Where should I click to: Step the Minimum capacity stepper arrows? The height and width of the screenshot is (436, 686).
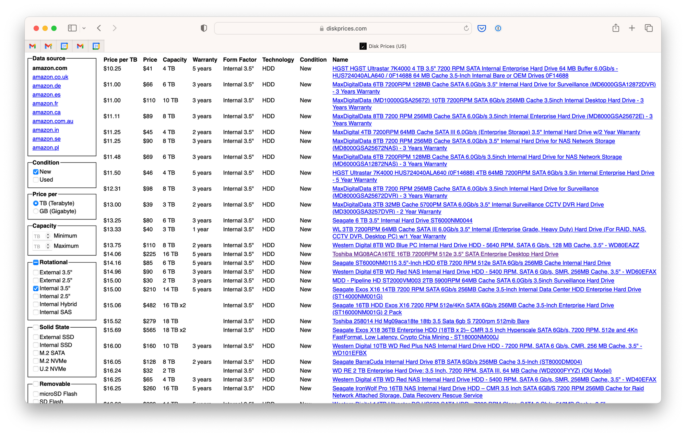click(48, 236)
